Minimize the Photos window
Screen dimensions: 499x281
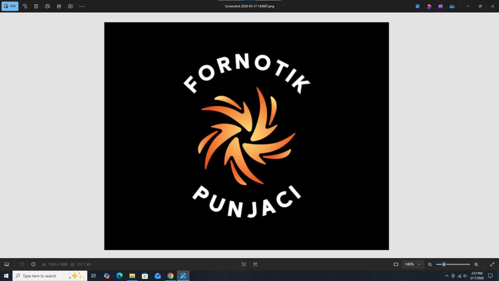coord(468,6)
